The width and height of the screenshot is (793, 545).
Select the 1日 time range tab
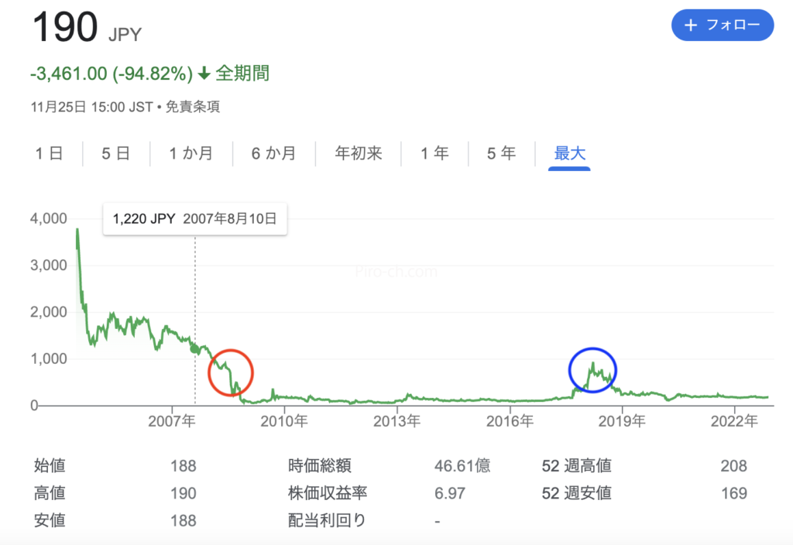[x=49, y=153]
